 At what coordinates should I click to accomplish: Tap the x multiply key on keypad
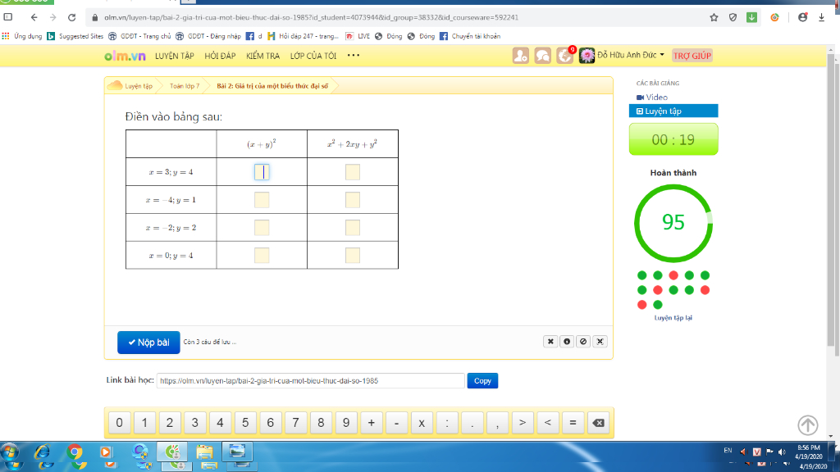pyautogui.click(x=422, y=423)
